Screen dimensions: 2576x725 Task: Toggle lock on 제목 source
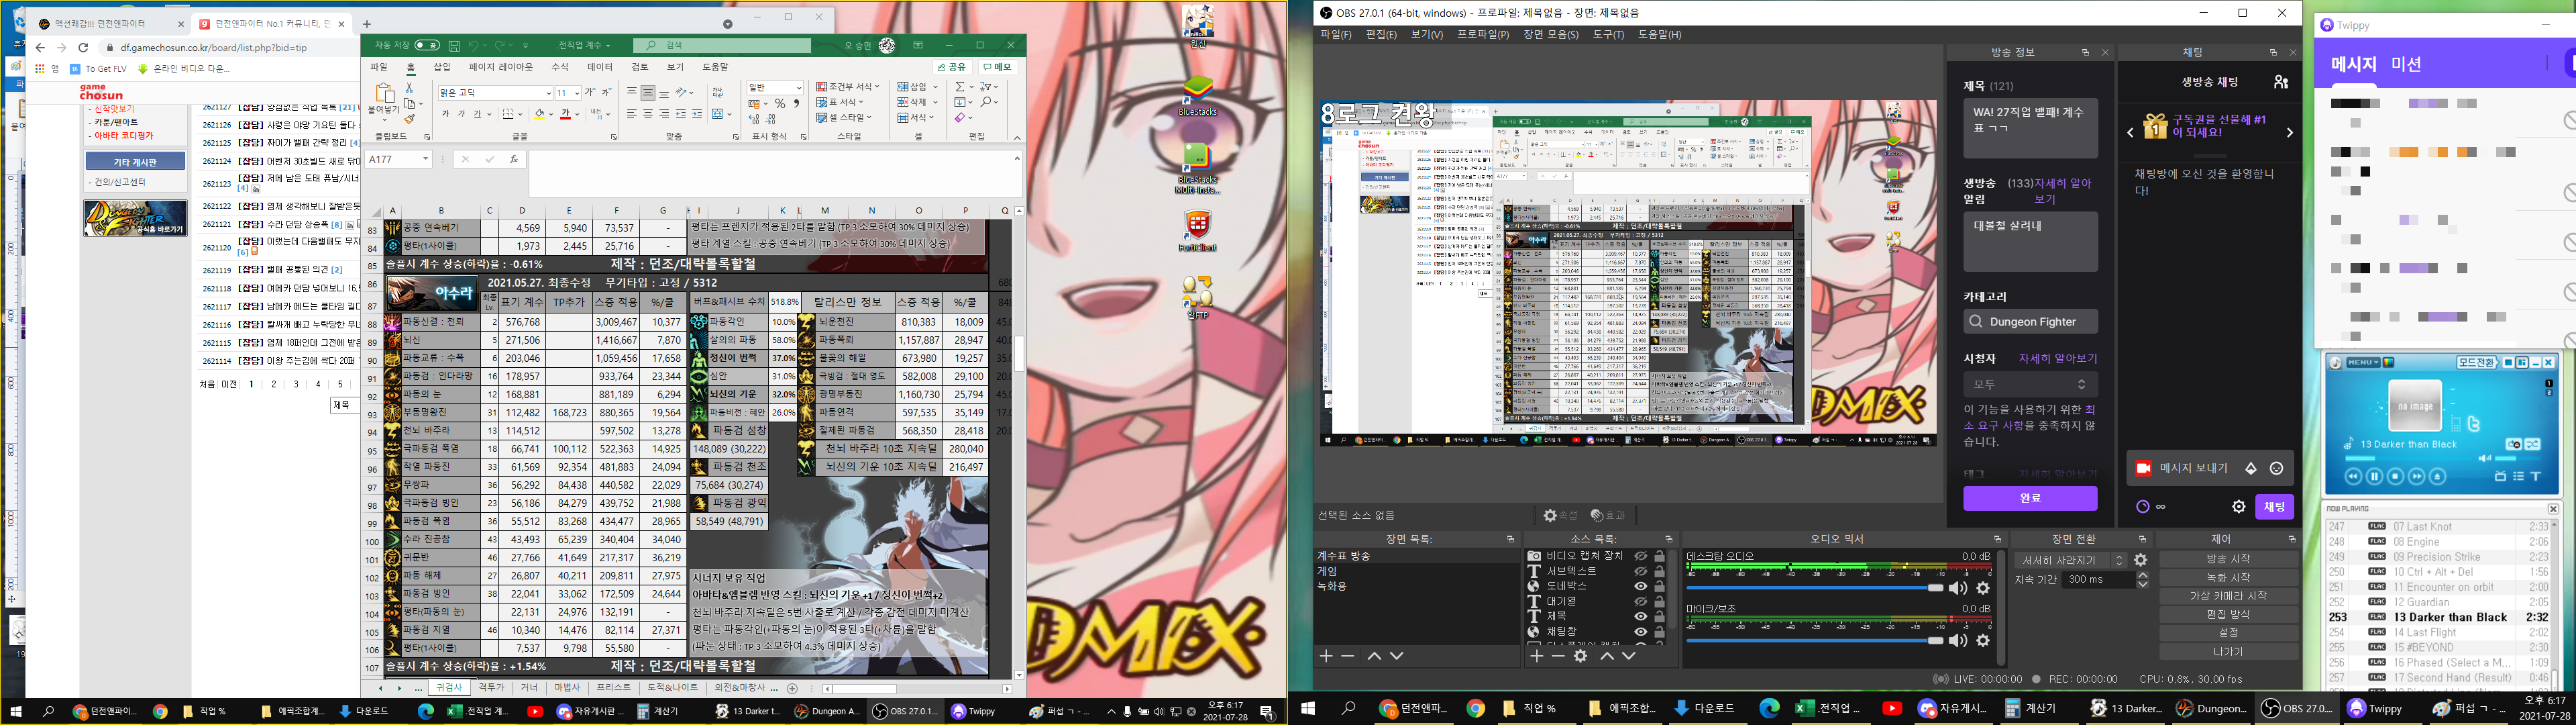[1659, 617]
